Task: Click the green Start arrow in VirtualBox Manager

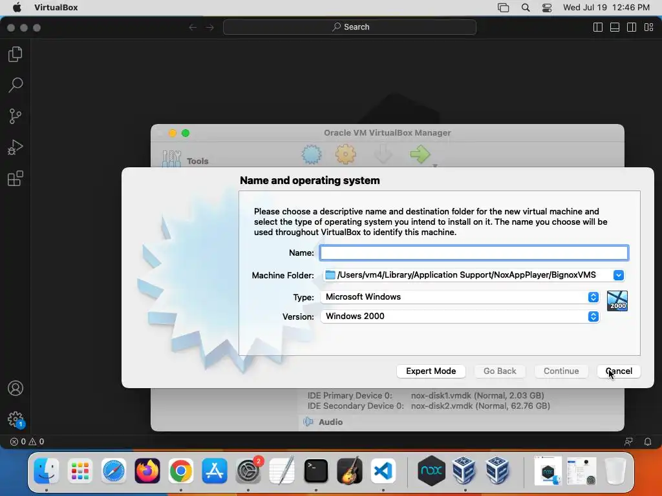Action: point(420,154)
